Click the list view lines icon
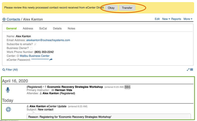The image size is (197, 121). tap(191, 70)
